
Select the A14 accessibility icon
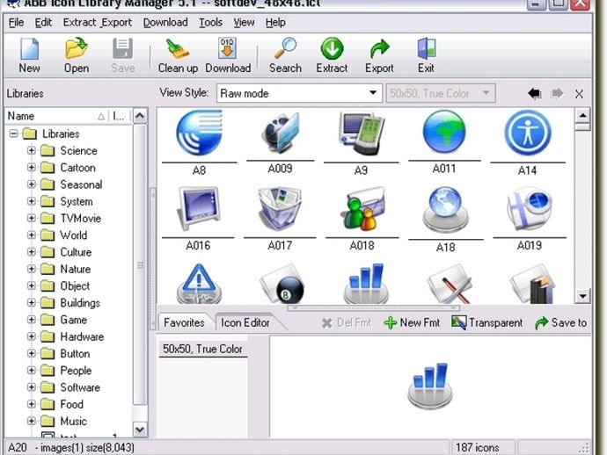[528, 133]
